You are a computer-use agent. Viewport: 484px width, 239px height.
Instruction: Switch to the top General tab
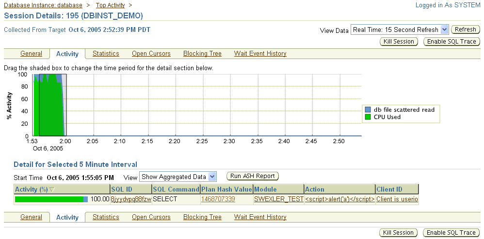pyautogui.click(x=31, y=54)
